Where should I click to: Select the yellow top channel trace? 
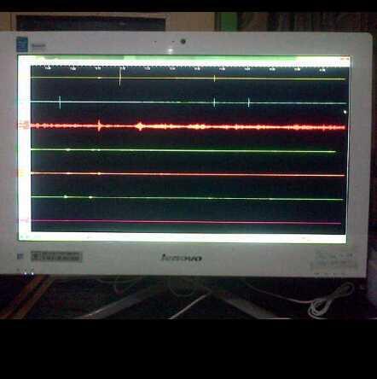[x=188, y=78]
